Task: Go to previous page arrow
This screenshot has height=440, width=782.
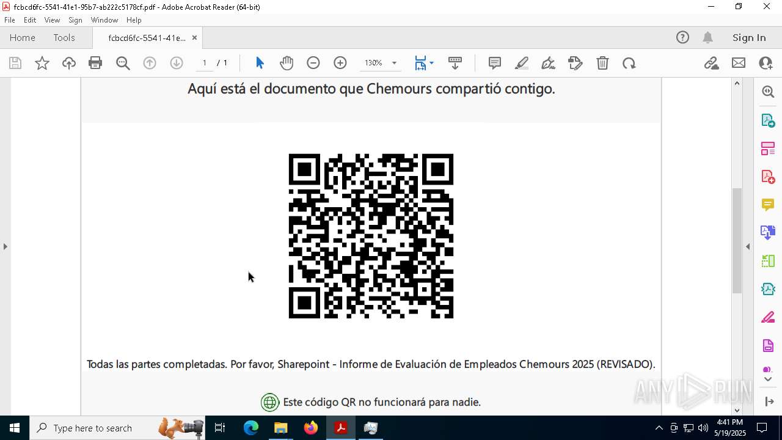Action: [150, 63]
